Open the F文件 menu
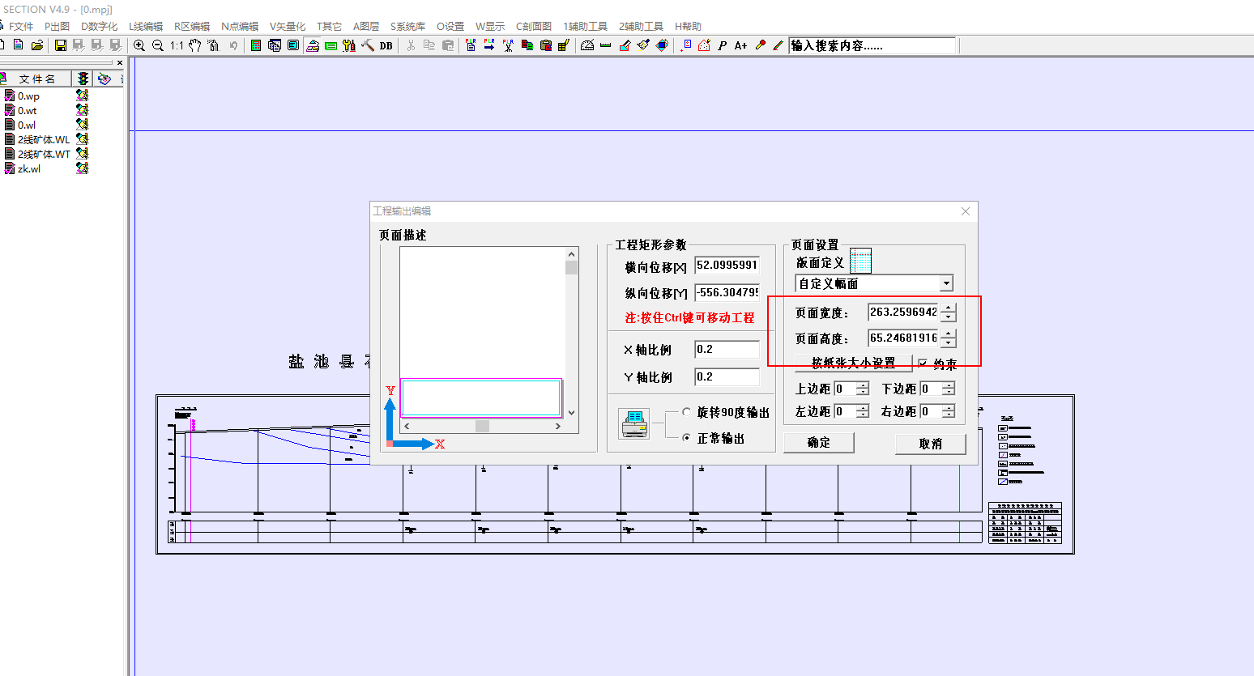The image size is (1254, 676). click(x=21, y=26)
